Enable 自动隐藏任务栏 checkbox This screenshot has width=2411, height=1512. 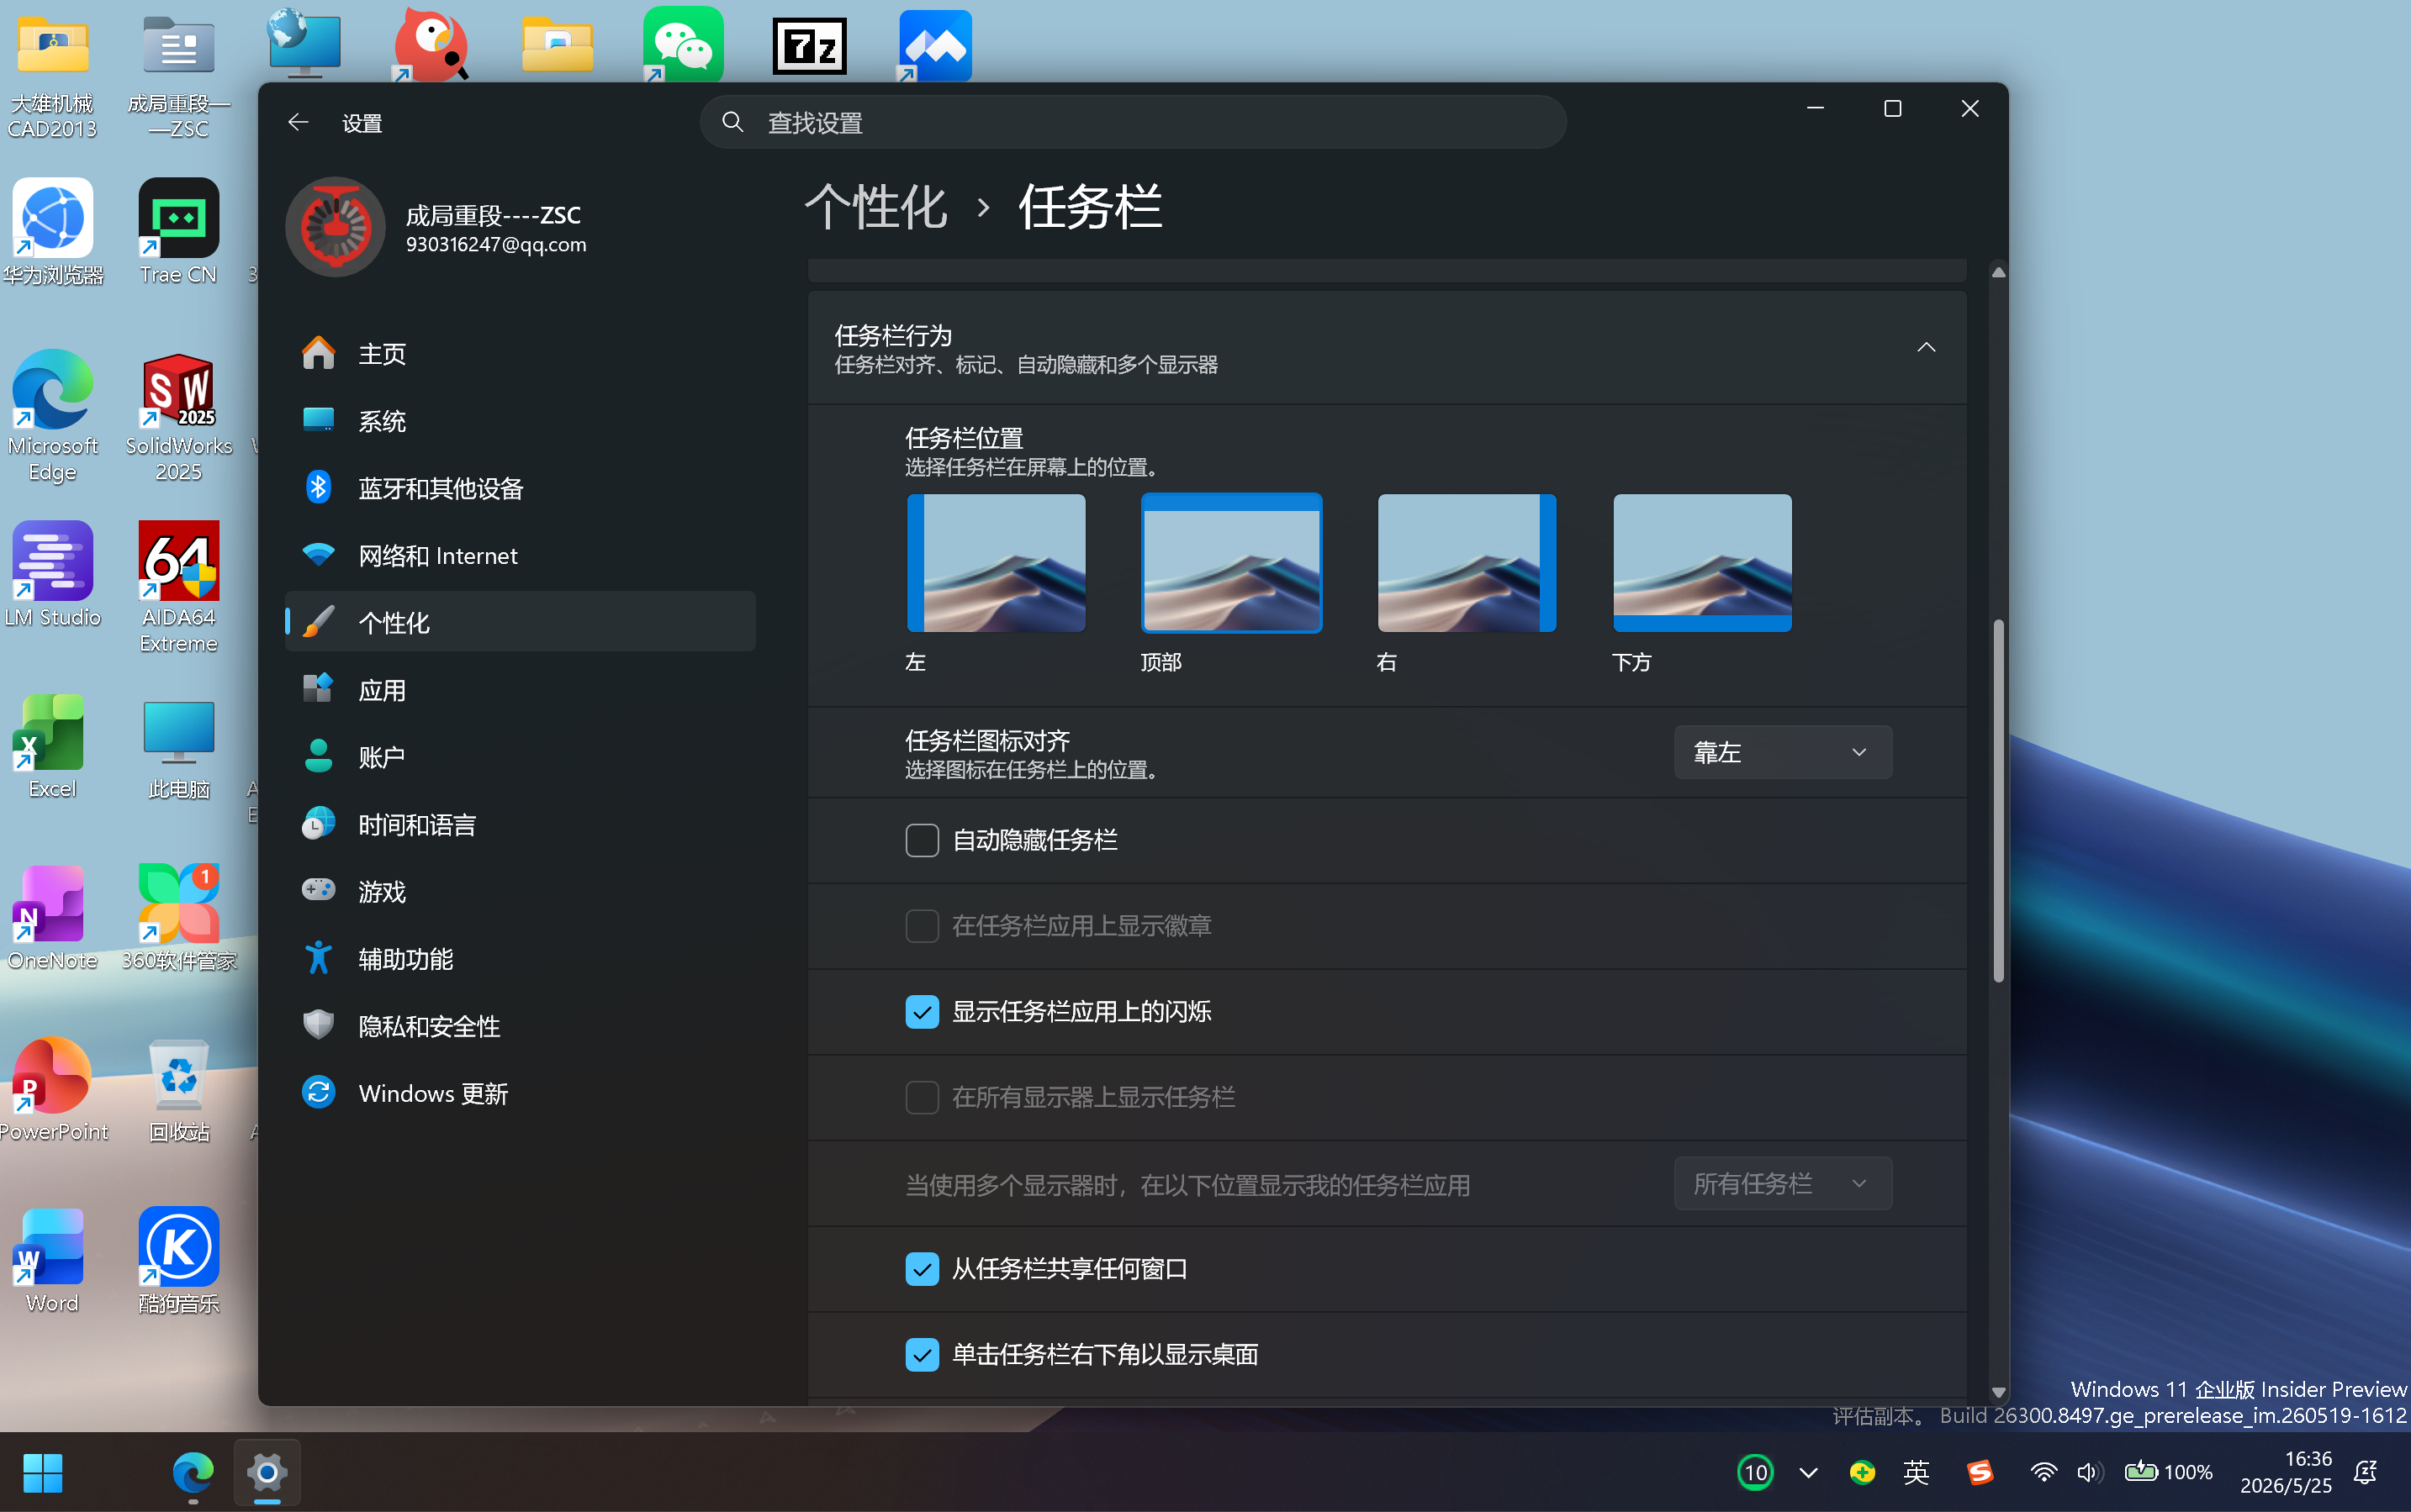click(x=922, y=840)
